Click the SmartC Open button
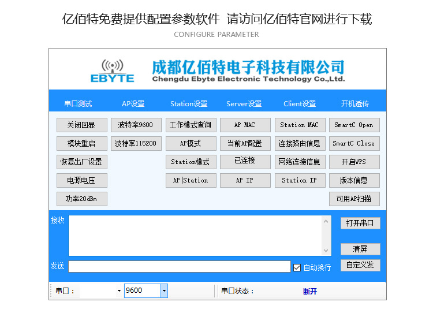The width and height of the screenshot is (433, 313). [x=354, y=125]
